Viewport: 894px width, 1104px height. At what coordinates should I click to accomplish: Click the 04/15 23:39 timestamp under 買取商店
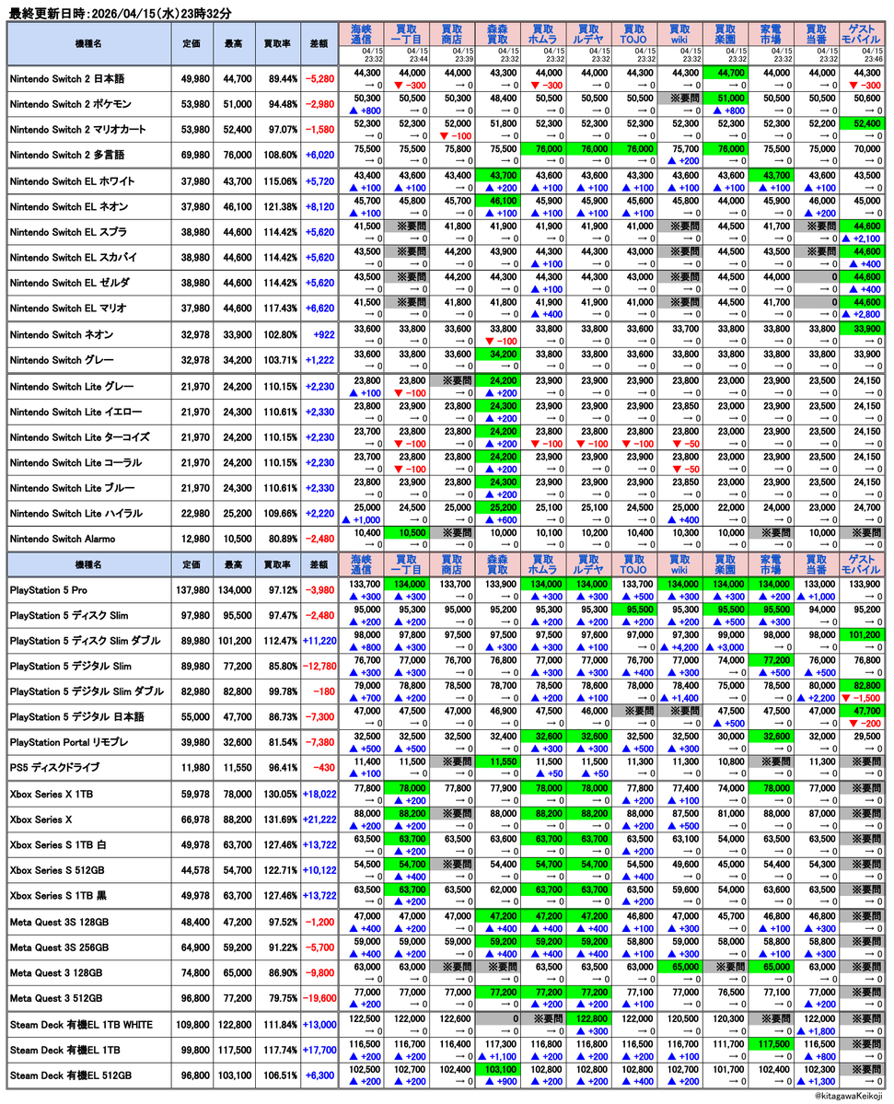coord(462,55)
